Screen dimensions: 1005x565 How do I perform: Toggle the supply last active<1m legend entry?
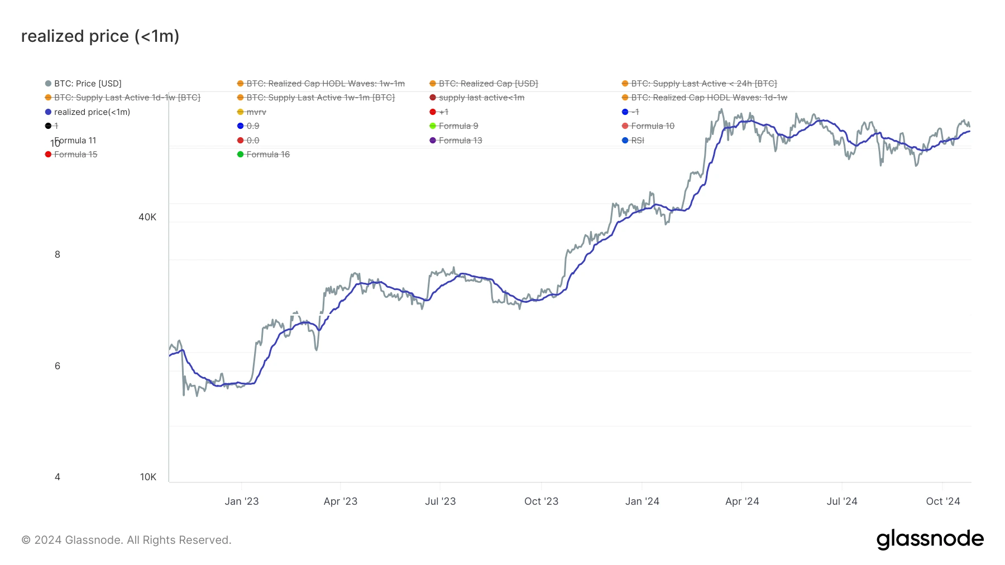tap(477, 98)
